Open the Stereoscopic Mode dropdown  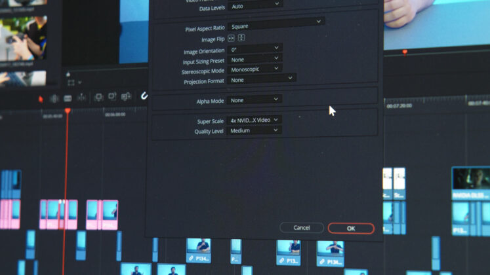point(255,69)
